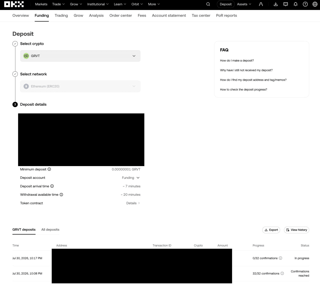
Task: Open the search magnifier icon
Action: point(208,4)
